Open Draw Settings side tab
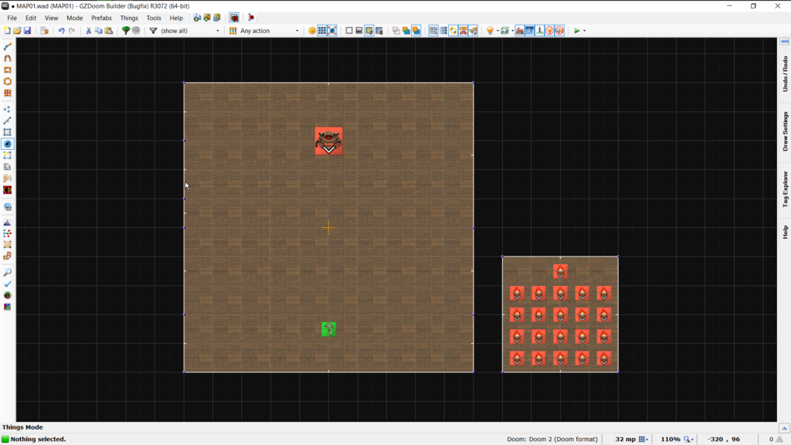Viewport: 791px width, 445px height. point(785,131)
